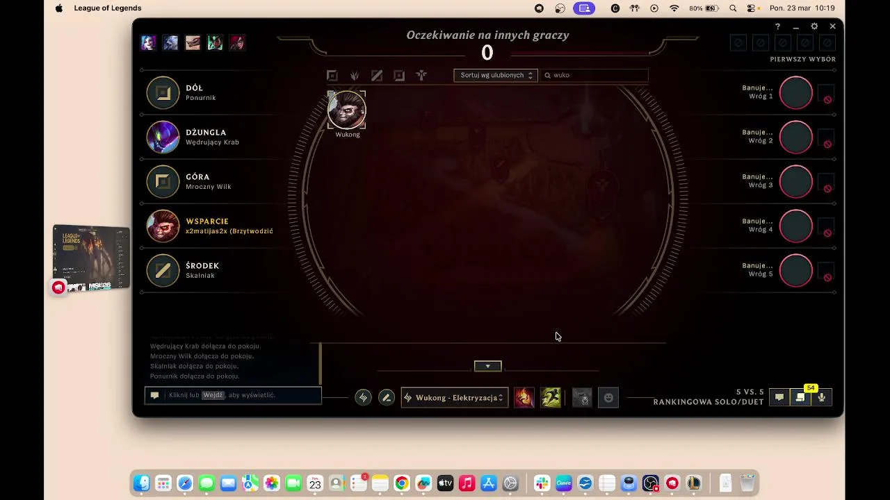Select the Wukong champion portrait

(346, 110)
